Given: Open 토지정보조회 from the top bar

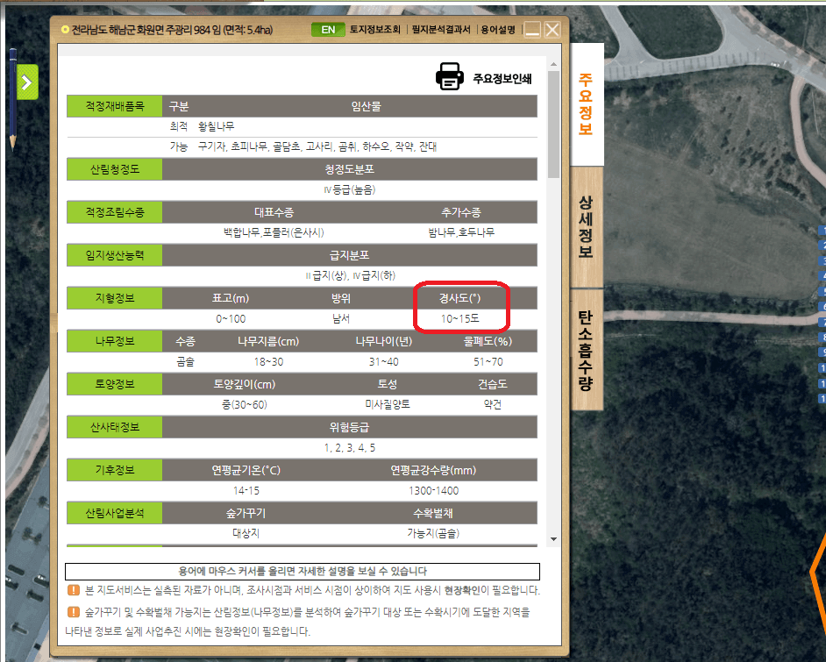Looking at the screenshot, I should [x=375, y=28].
